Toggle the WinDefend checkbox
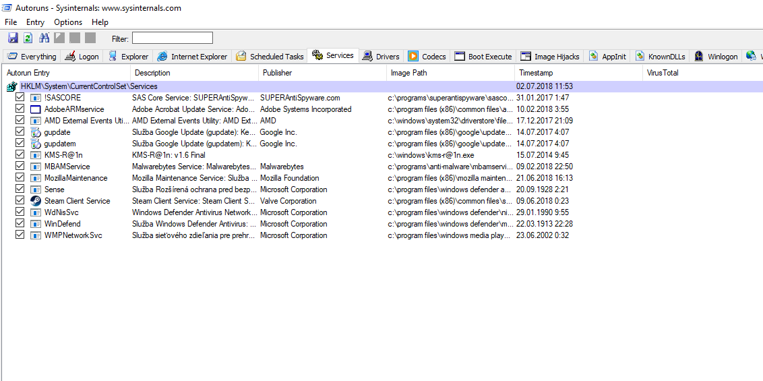The image size is (763, 381). 20,224
